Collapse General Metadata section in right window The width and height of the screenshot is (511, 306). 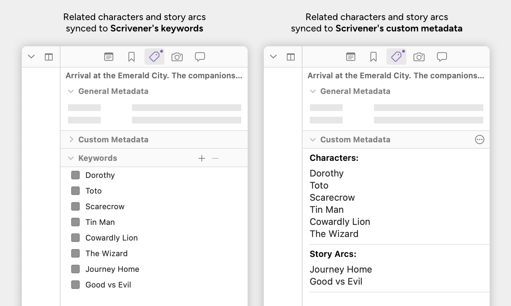(x=313, y=91)
